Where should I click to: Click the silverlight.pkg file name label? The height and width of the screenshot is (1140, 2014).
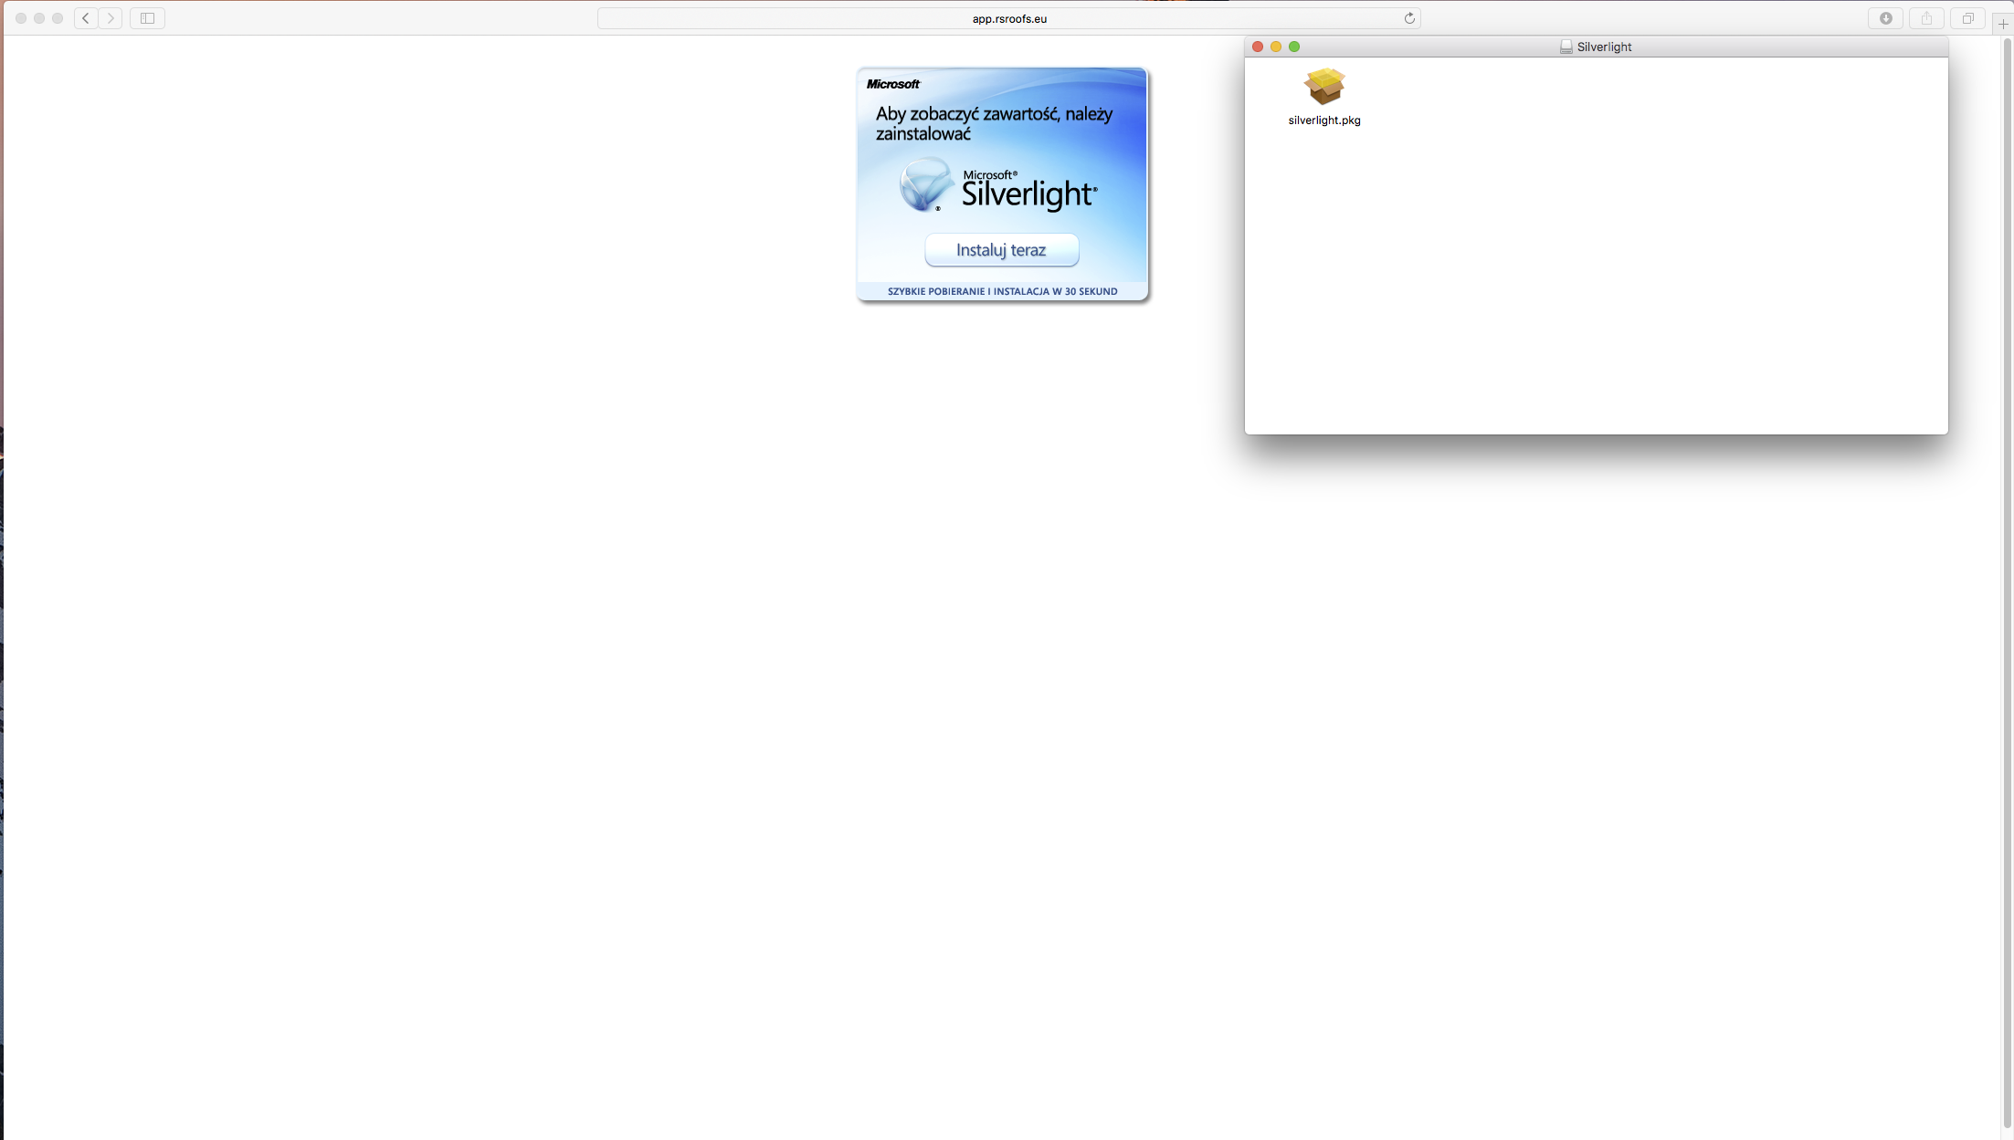tap(1324, 120)
